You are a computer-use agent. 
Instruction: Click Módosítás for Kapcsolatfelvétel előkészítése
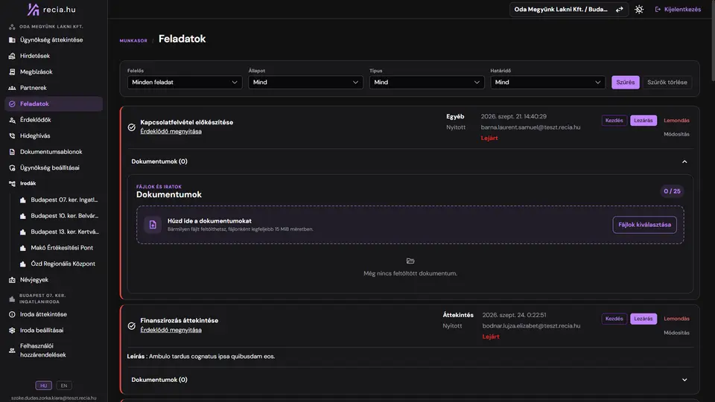pos(677,135)
